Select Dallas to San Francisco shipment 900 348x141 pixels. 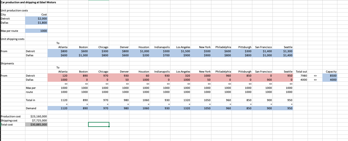point(262,80)
